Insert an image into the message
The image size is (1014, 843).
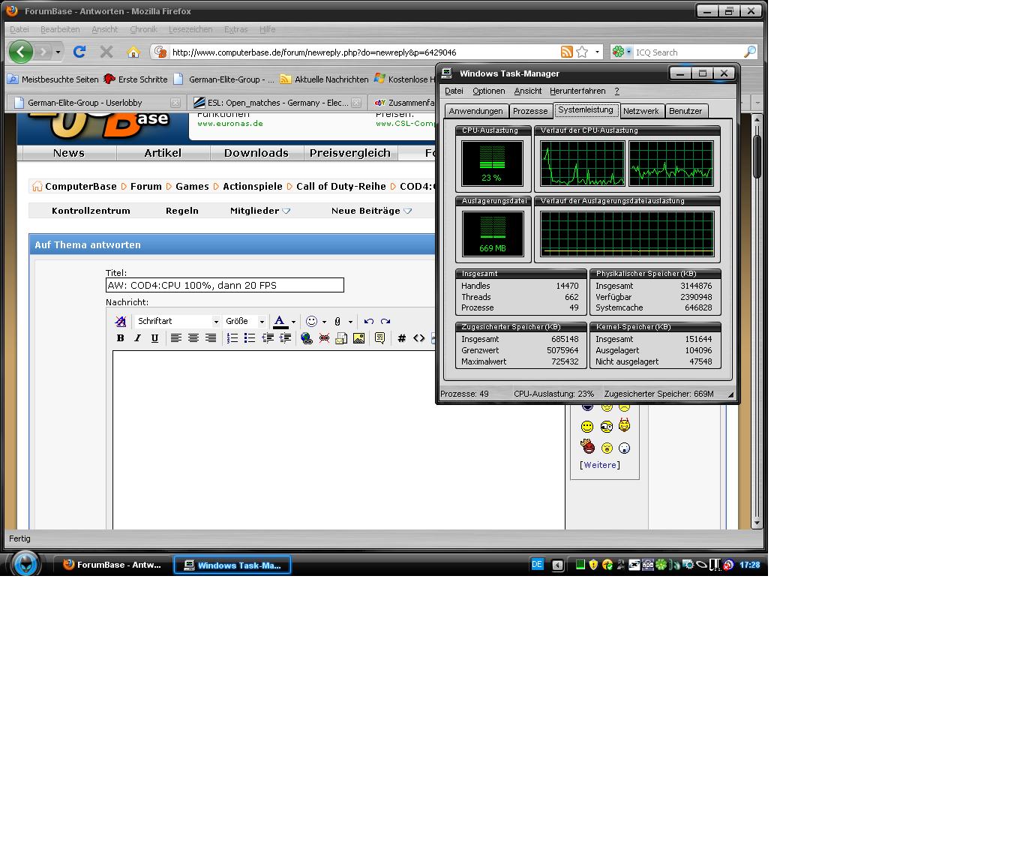[x=358, y=338]
